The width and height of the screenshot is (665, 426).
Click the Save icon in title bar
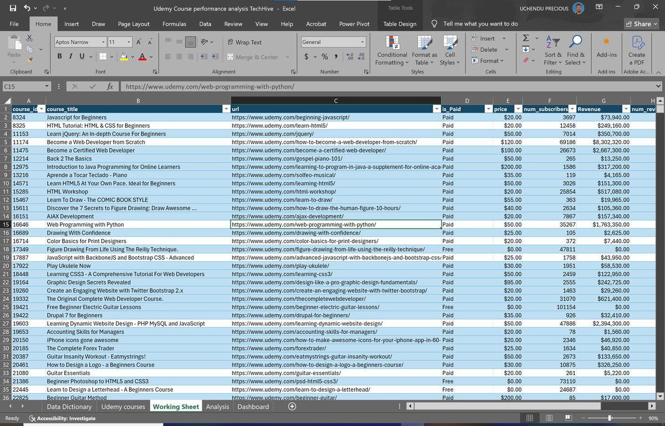click(13, 8)
